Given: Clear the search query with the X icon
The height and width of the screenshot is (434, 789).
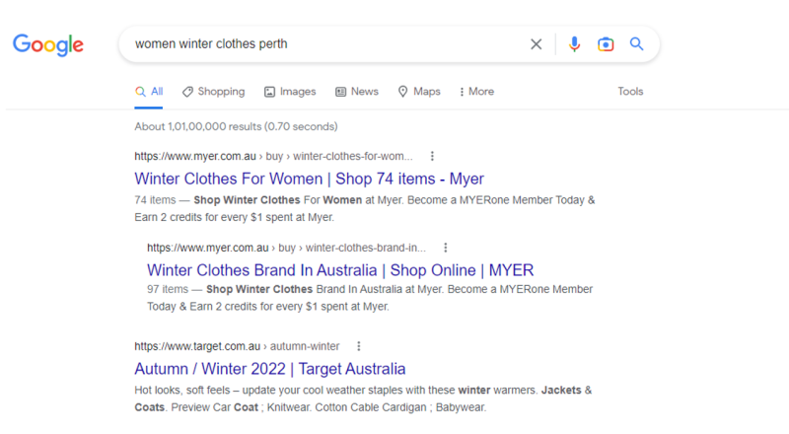Looking at the screenshot, I should click(x=536, y=44).
